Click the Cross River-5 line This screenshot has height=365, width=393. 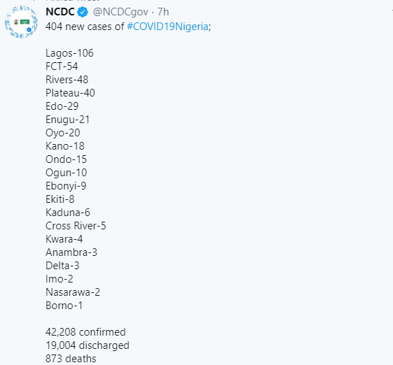click(76, 226)
